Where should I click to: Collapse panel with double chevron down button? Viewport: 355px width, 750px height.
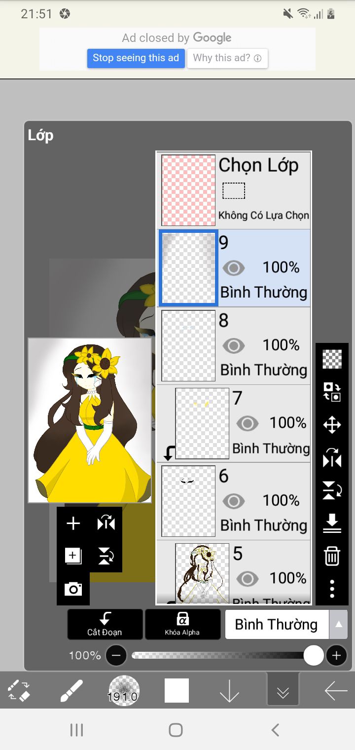point(283,691)
